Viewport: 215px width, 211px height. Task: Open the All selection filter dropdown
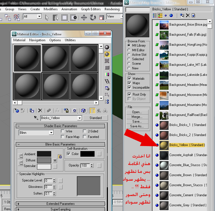[x=39, y=16]
